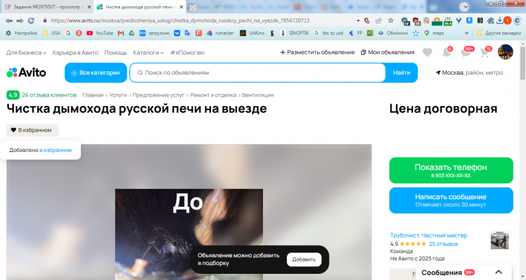Screen dimensions: 526x280
Task: Open the YouTube bookmark
Action: [99, 33]
